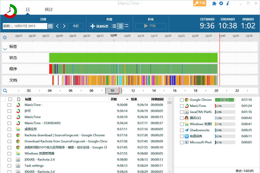This screenshot has height=173, width=260.
Task: Switch to the 统计 tab
Action: 49,10
